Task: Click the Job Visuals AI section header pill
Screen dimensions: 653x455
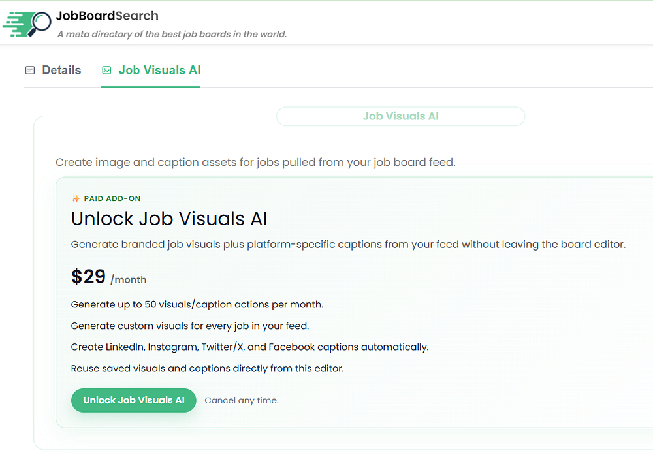Action: (x=400, y=116)
